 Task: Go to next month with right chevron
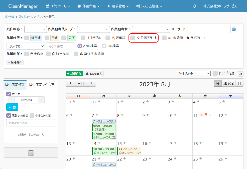[91, 83]
